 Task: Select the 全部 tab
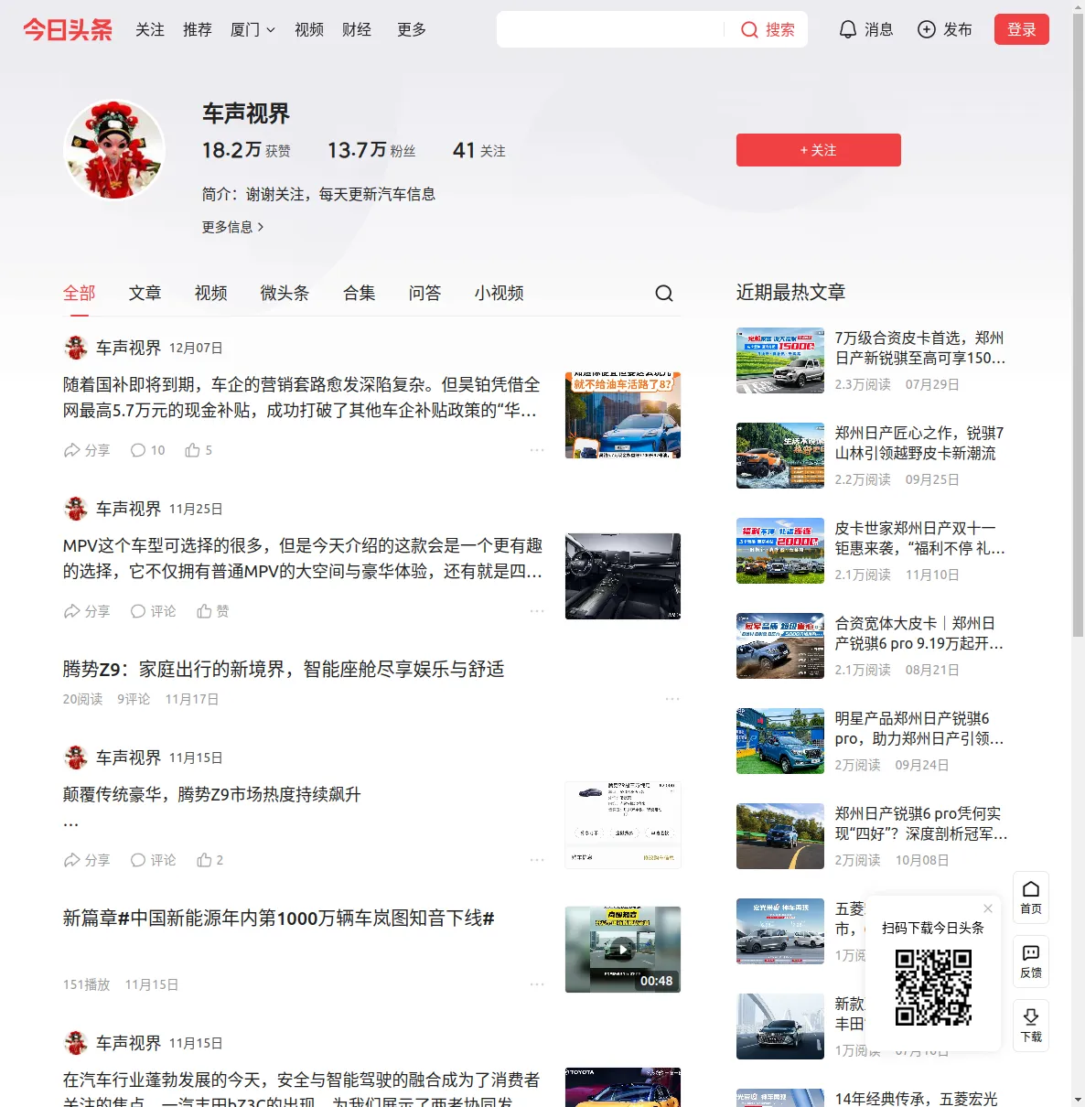80,293
